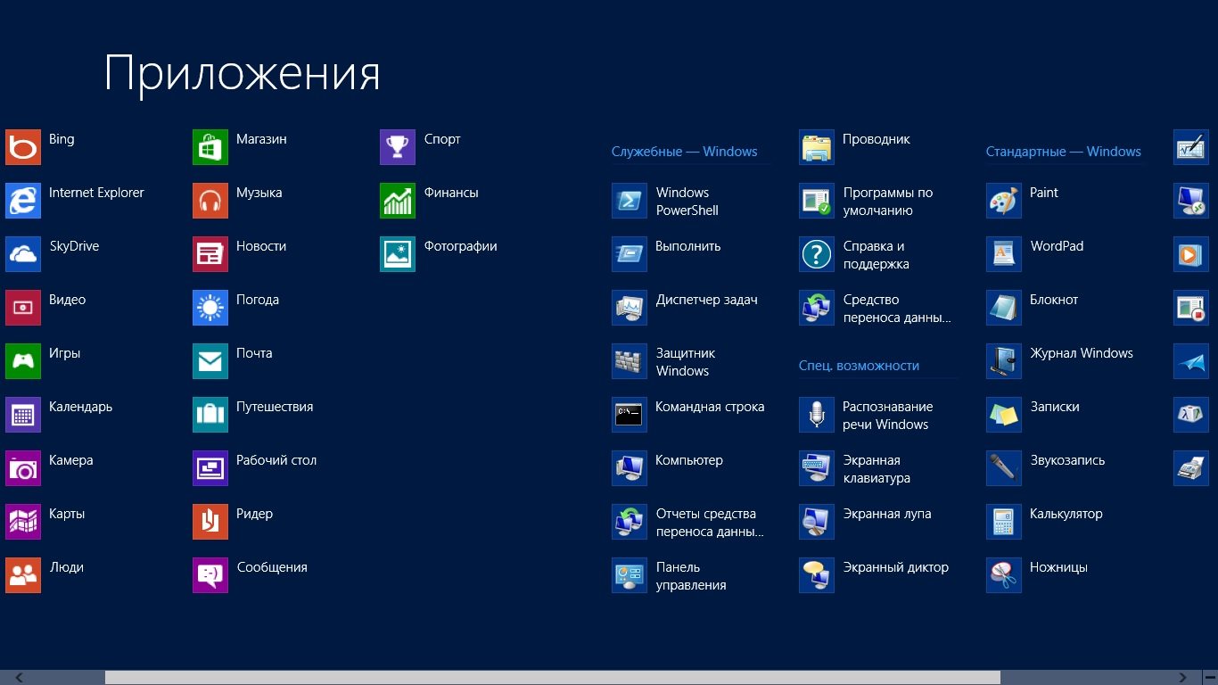Image resolution: width=1218 pixels, height=685 pixels.
Task: Open the Магазин store icon
Action: coord(210,147)
